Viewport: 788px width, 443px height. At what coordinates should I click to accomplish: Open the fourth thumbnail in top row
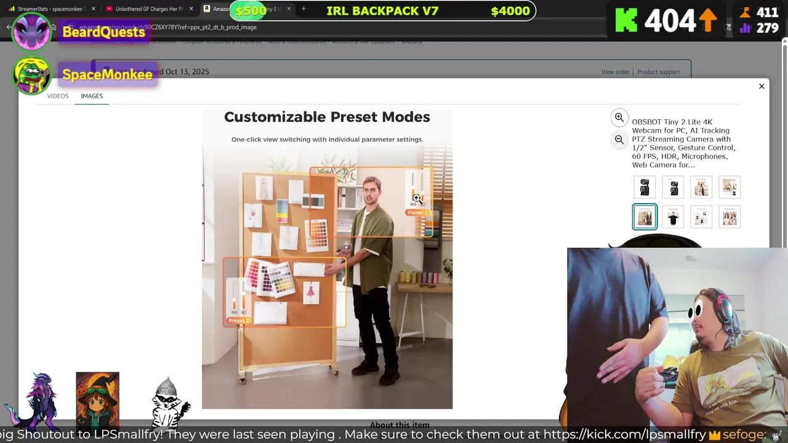(x=730, y=188)
